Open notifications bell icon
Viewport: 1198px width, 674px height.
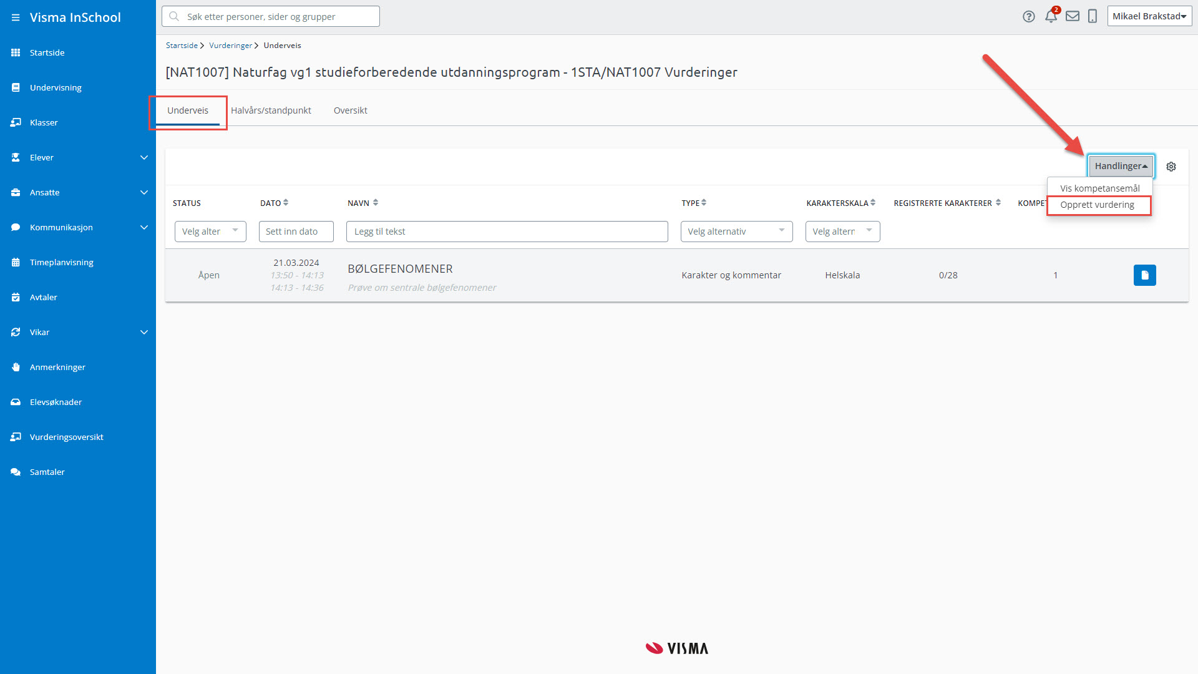coord(1051,16)
